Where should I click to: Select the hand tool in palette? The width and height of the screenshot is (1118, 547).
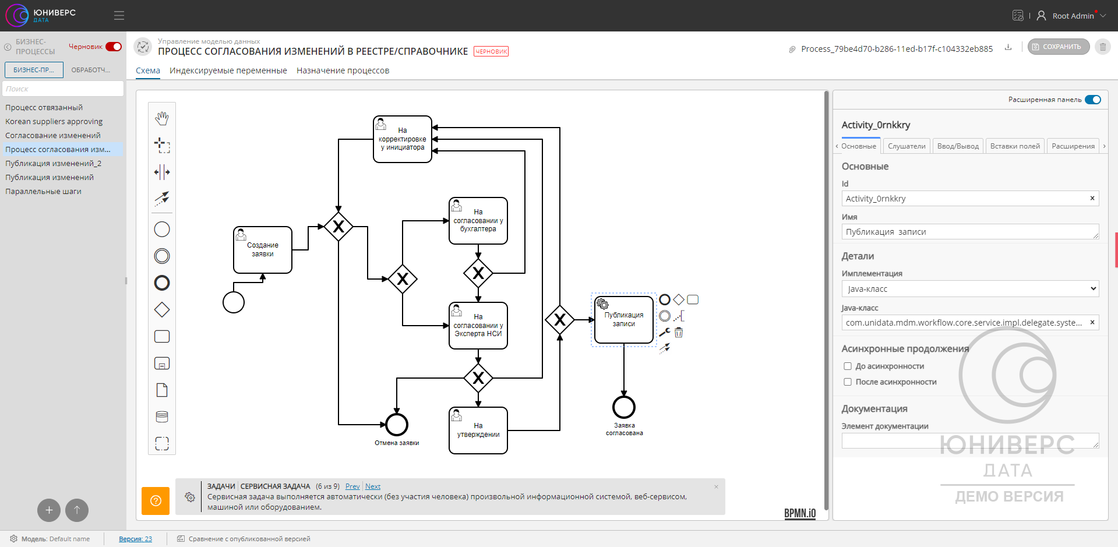[162, 118]
